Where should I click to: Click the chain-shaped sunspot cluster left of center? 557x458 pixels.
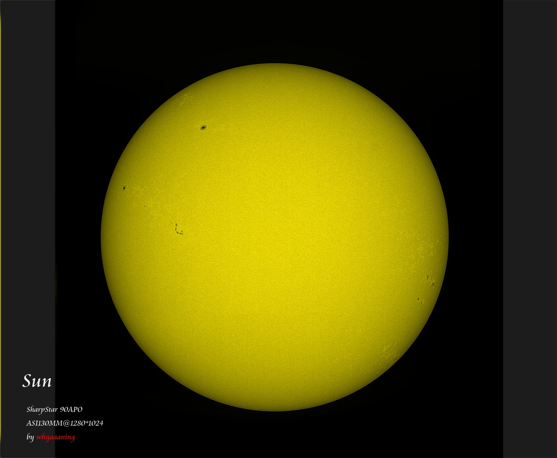pyautogui.click(x=177, y=228)
